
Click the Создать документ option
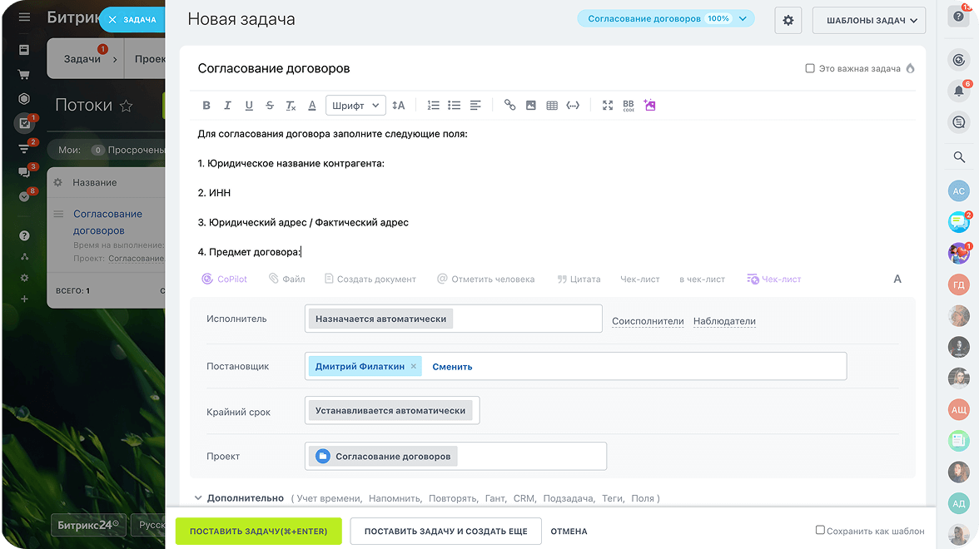[370, 279]
